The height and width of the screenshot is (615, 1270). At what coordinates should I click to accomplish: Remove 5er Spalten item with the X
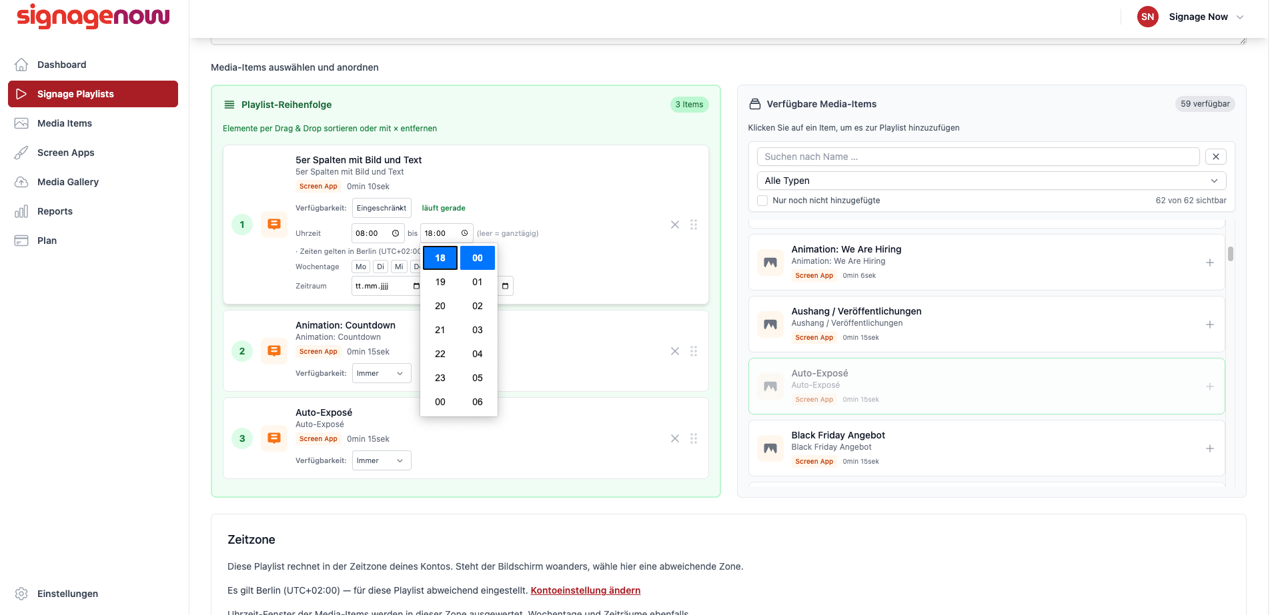pyautogui.click(x=675, y=225)
